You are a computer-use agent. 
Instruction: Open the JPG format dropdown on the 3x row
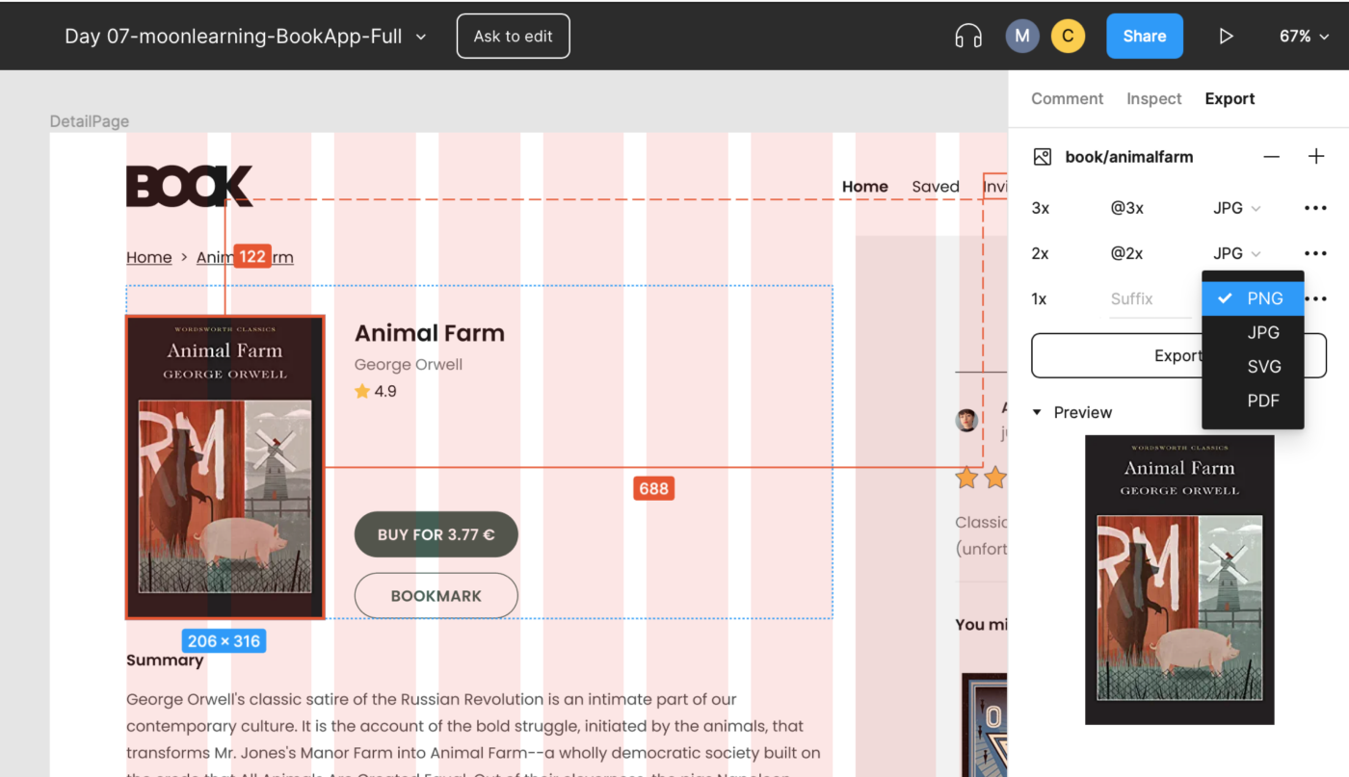tap(1236, 207)
